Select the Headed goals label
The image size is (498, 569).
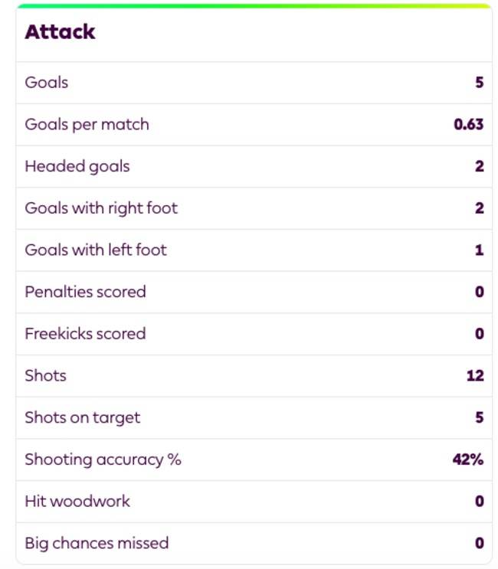[77, 166]
